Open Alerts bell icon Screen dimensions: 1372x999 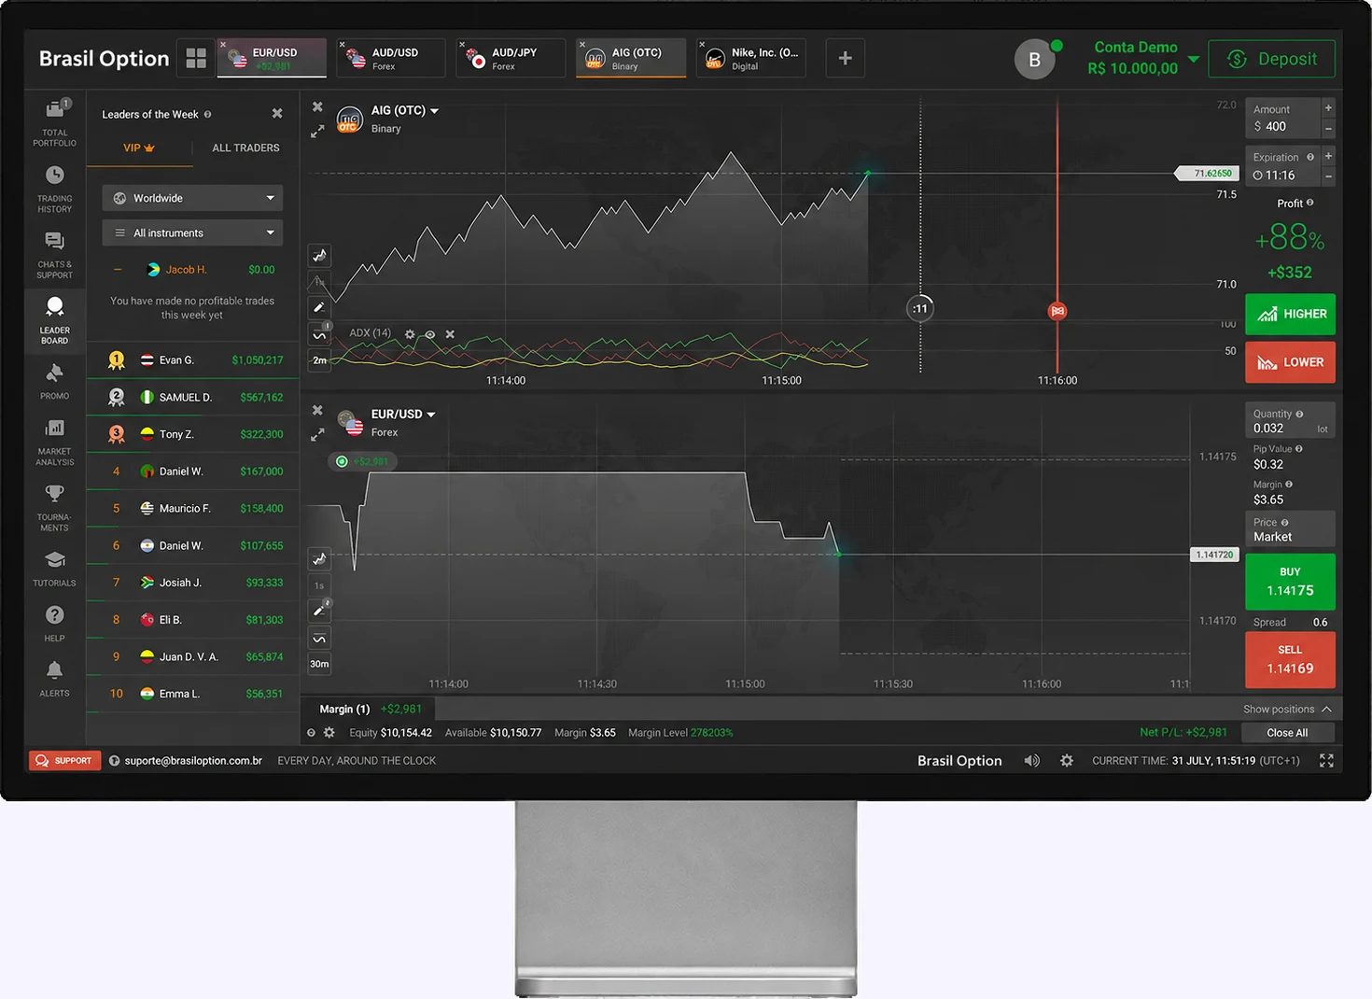[55, 679]
